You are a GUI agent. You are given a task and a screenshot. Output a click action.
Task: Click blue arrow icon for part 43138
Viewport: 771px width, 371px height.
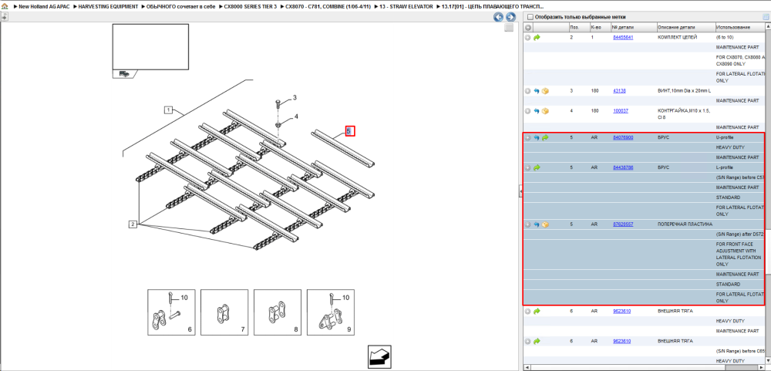tap(537, 91)
